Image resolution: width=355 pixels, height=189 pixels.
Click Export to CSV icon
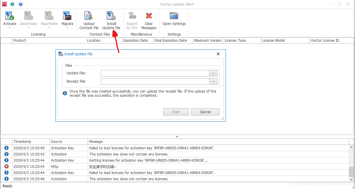pyautogui.click(x=132, y=16)
